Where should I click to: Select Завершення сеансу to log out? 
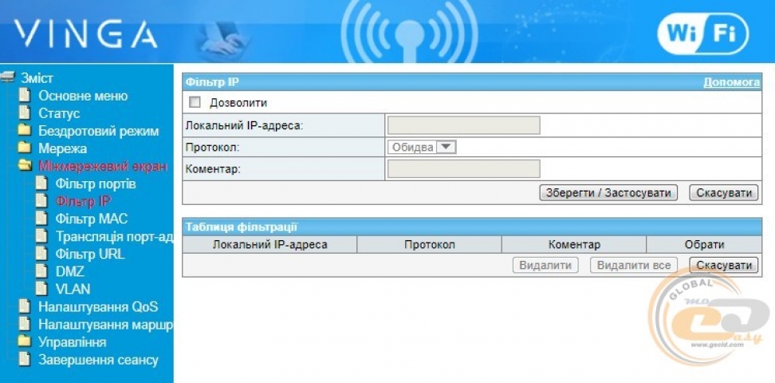tap(98, 360)
